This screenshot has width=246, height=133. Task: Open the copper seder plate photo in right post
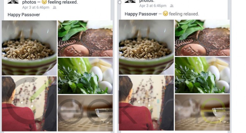point(202,38)
